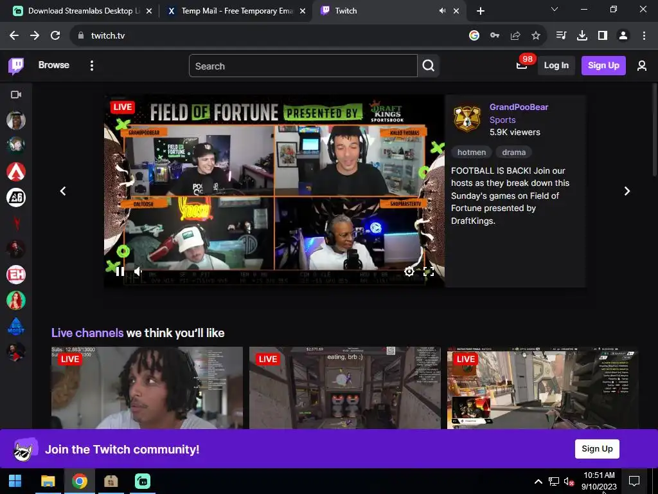Reload the twitch.tv page
658x494 pixels.
[55, 36]
